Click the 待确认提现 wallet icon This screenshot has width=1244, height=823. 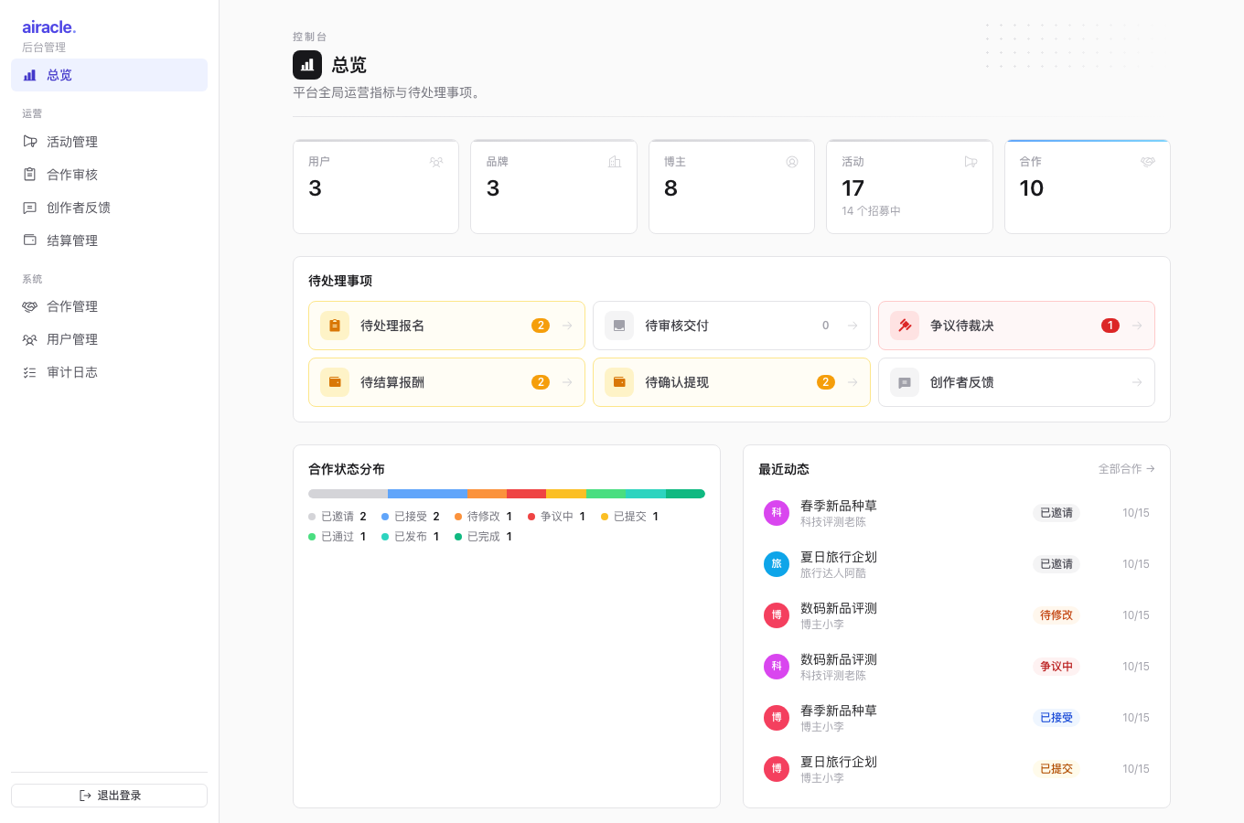[619, 382]
